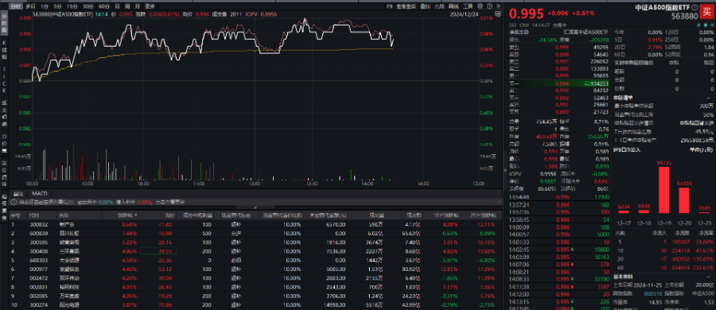Open TICK view in left sidebar
The width and height of the screenshot is (716, 310).
(5, 81)
